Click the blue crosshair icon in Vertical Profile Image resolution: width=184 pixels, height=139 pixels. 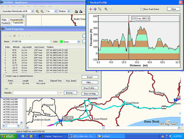pos(95,9)
